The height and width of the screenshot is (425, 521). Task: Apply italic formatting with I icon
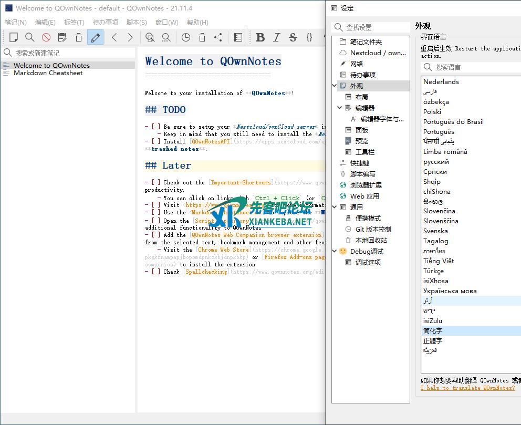pyautogui.click(x=277, y=37)
